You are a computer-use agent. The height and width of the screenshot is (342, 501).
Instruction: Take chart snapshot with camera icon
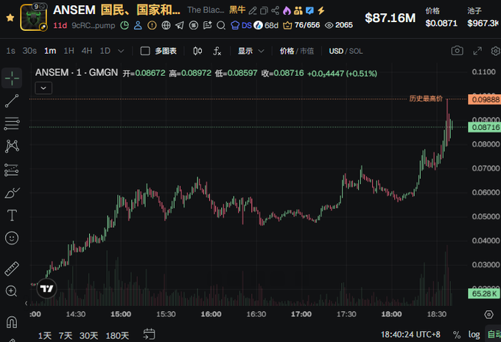coord(457,51)
